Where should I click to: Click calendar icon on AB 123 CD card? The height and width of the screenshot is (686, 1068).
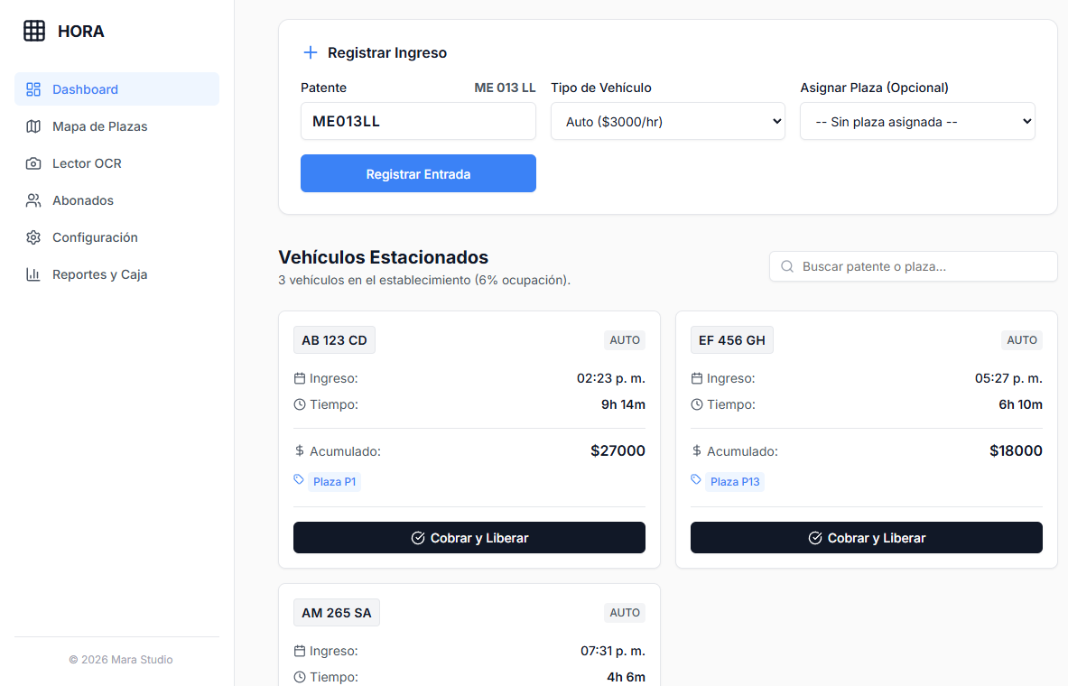(300, 378)
